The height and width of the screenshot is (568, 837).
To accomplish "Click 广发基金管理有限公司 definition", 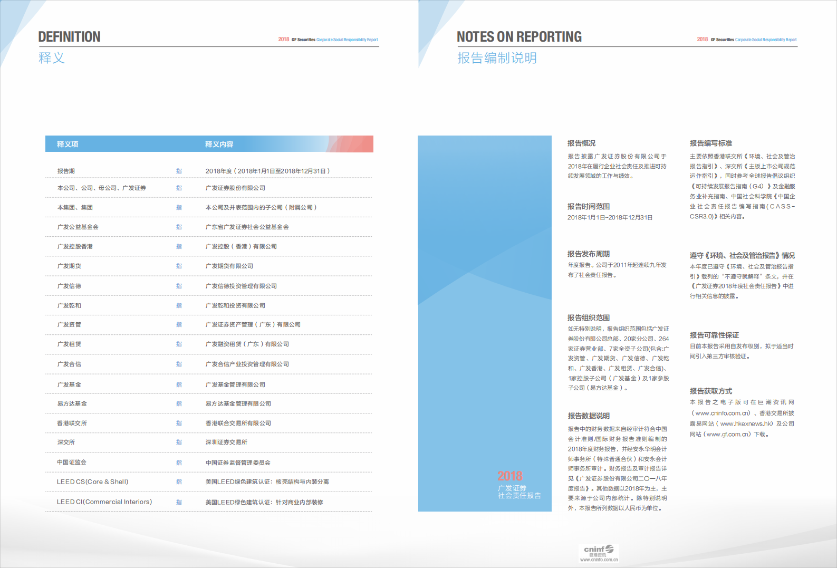I will [x=235, y=384].
